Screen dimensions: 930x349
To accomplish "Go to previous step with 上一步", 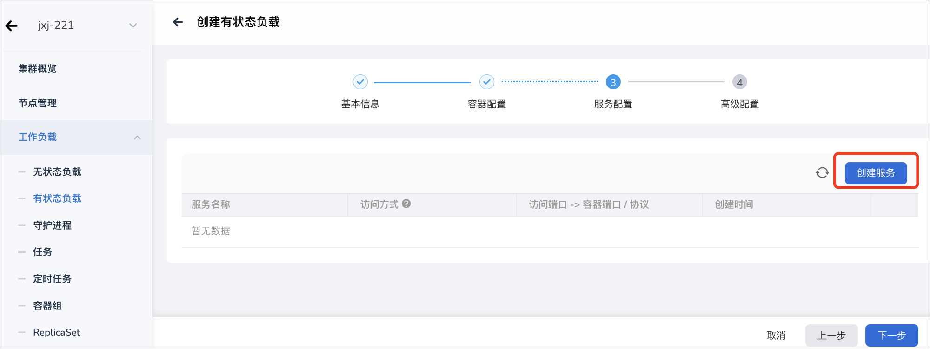I will 831,336.
